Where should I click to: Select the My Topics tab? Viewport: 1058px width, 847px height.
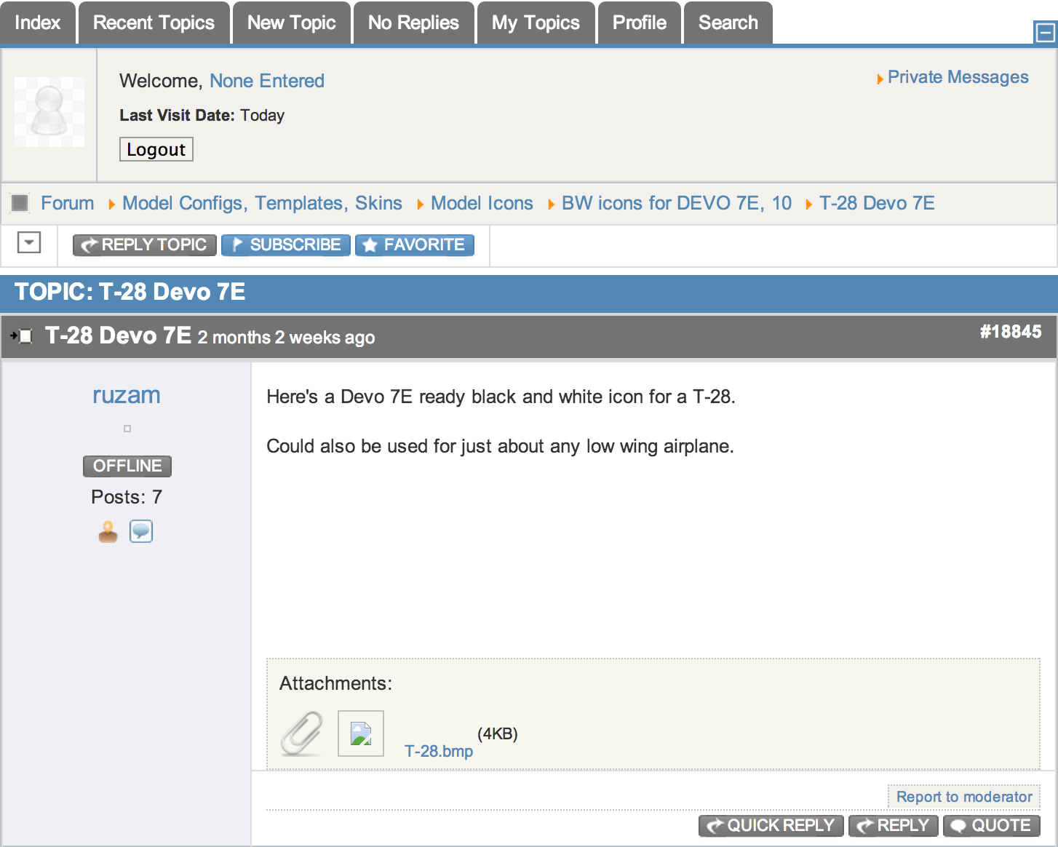coord(536,23)
